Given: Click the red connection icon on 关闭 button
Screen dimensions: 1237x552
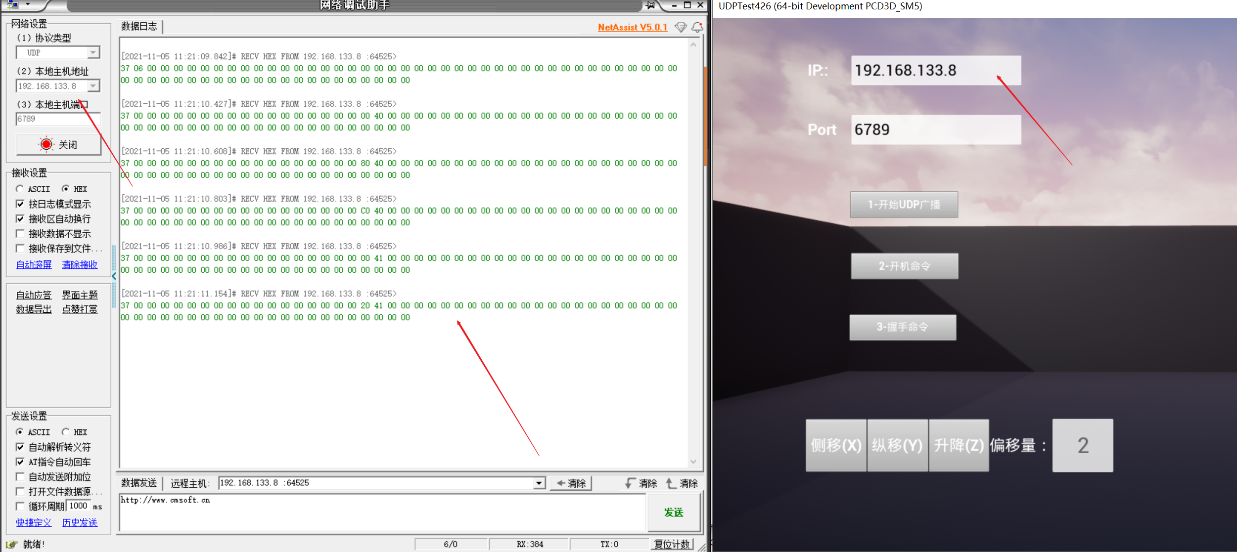Looking at the screenshot, I should [x=46, y=144].
